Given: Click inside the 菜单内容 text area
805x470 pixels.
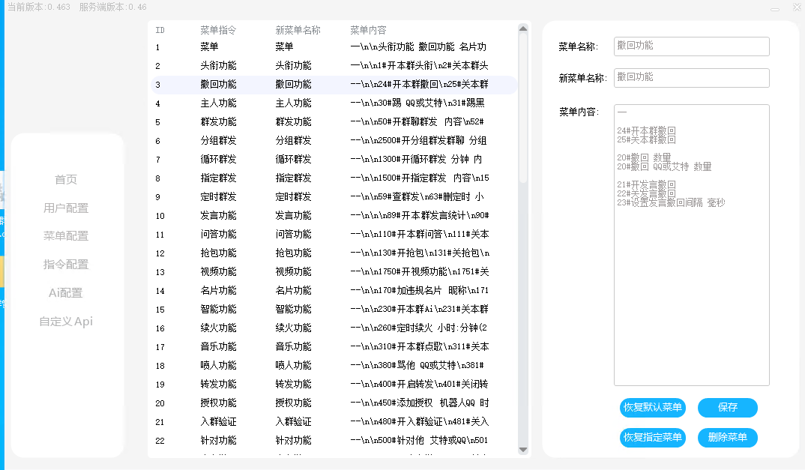Looking at the screenshot, I should pos(692,245).
